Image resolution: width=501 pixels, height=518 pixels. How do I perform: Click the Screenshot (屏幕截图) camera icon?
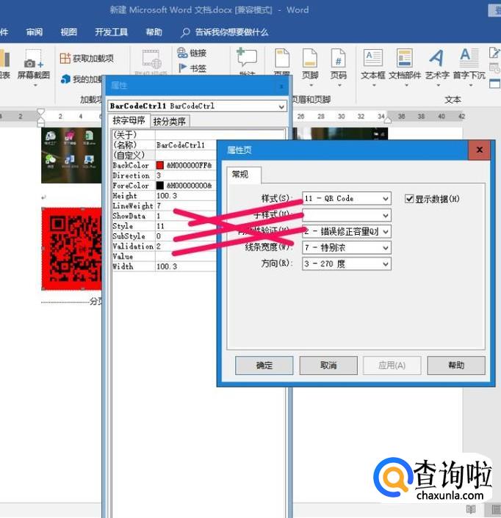(x=33, y=59)
